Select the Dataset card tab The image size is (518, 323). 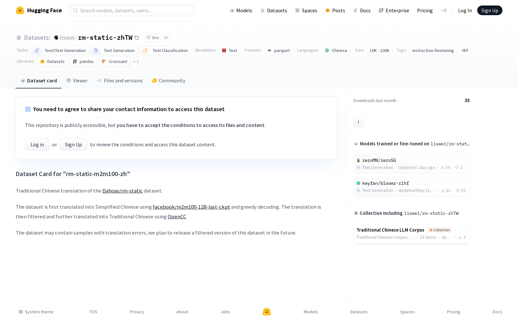tap(39, 81)
